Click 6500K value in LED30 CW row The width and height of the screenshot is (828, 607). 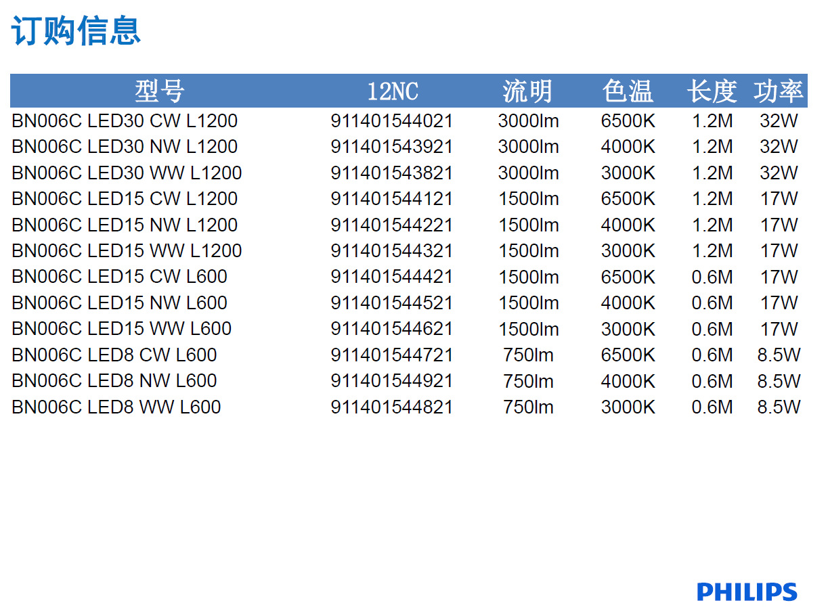628,121
